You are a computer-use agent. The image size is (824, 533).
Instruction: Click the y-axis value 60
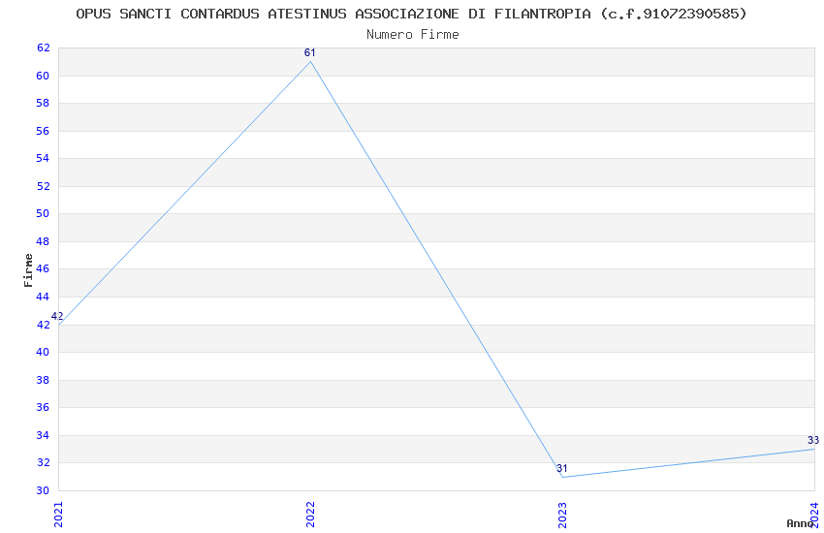pyautogui.click(x=43, y=76)
